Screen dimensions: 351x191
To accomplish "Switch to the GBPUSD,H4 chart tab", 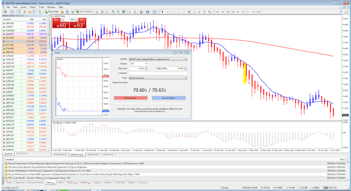I will [x=94, y=155].
